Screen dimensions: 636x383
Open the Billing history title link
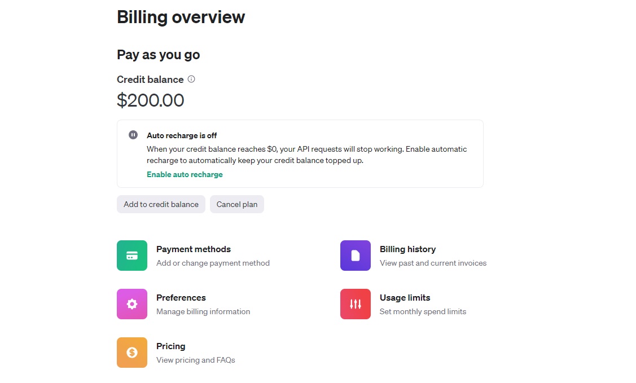(x=407, y=249)
